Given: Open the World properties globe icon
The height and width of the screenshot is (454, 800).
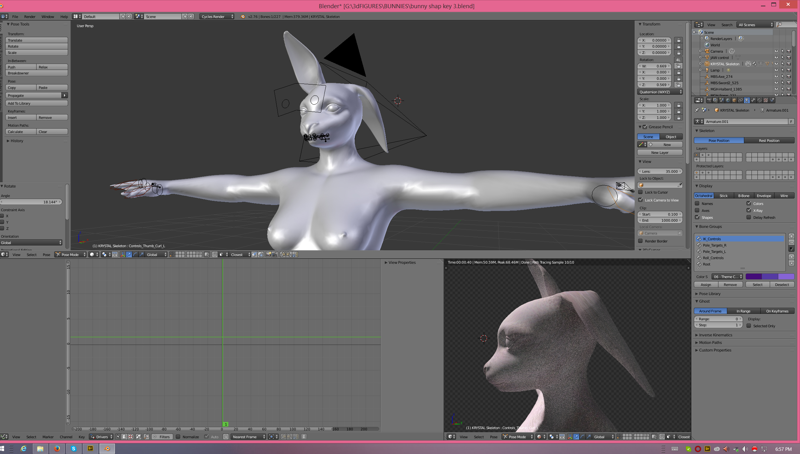Looking at the screenshot, I should [x=728, y=100].
